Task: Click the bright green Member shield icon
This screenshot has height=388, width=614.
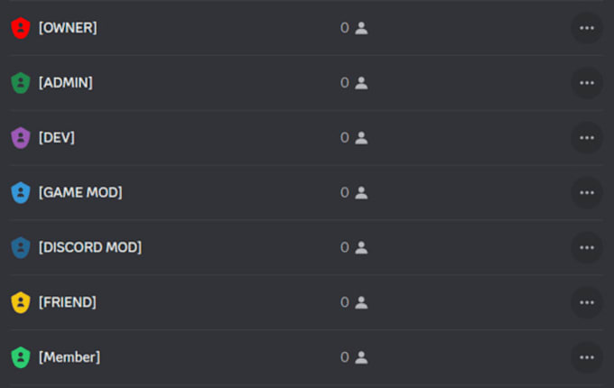Action: (20, 357)
